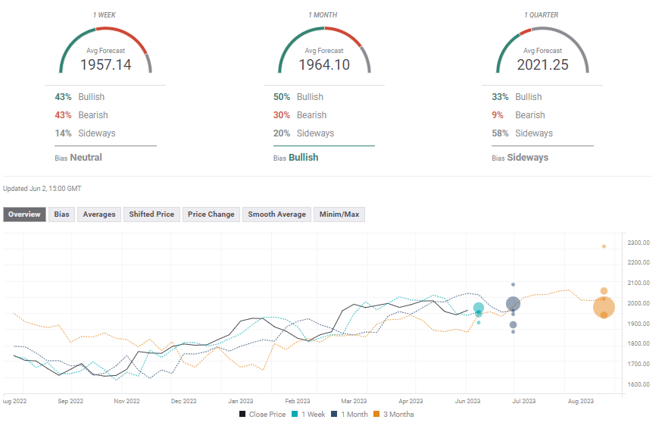Open the Price Change tab
The image size is (662, 429).
[211, 214]
